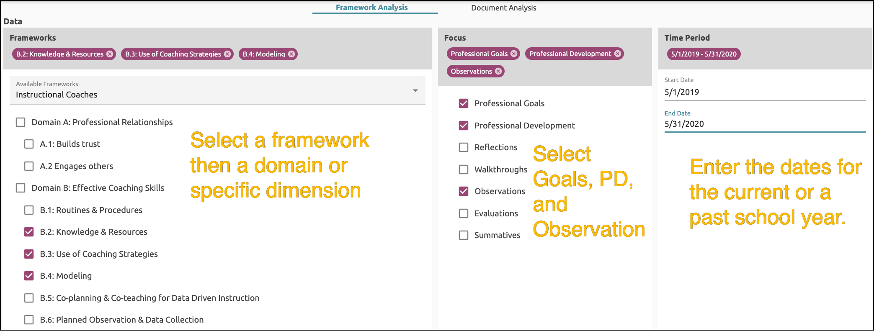Remove the Professional Development focus chip
This screenshot has width=874, height=331.
[618, 54]
